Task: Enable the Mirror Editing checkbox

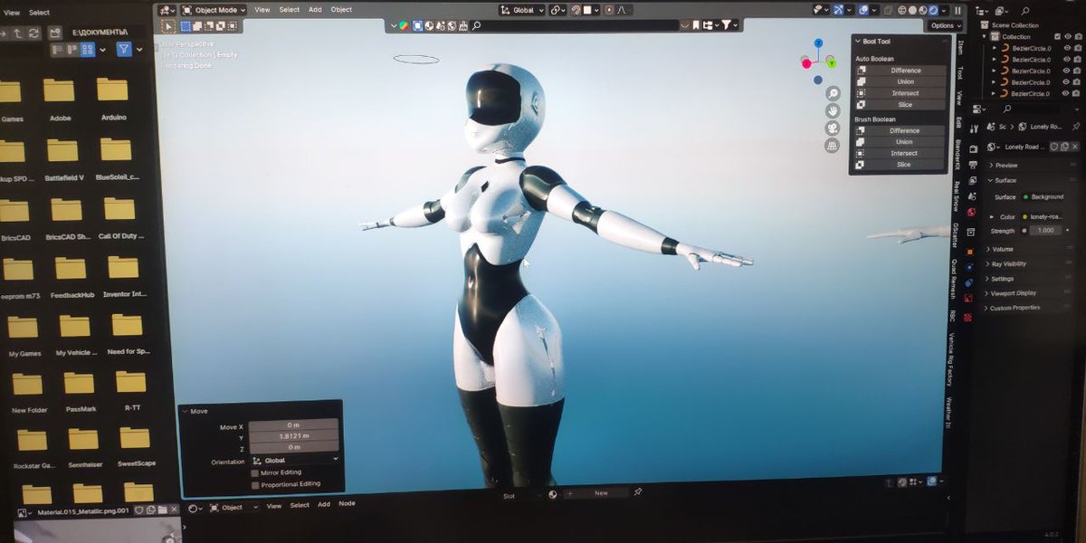Action: (x=254, y=472)
